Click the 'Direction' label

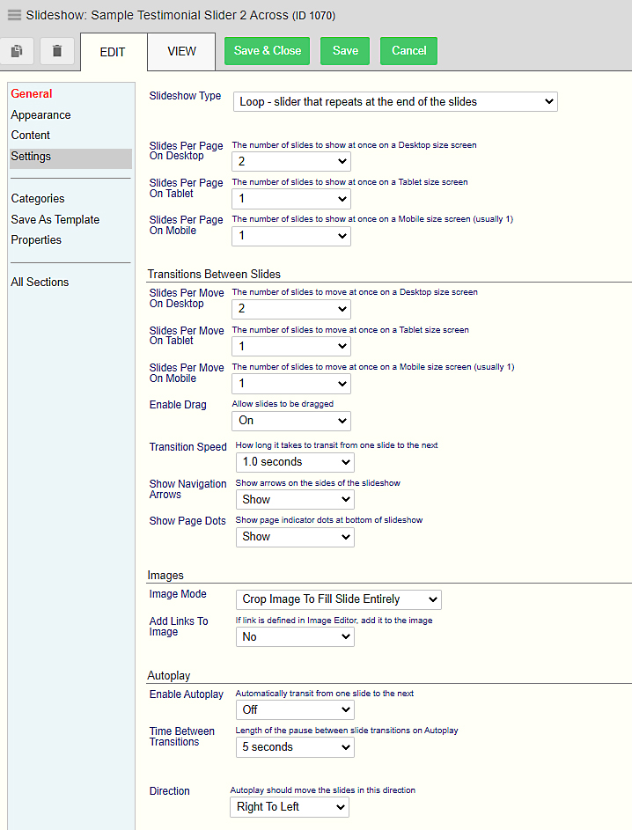169,790
